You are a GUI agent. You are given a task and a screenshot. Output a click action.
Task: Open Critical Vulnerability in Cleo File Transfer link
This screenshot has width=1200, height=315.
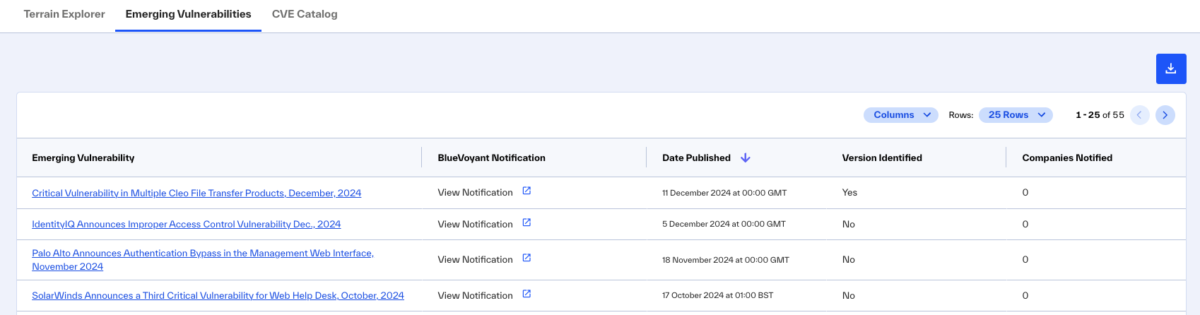[196, 193]
